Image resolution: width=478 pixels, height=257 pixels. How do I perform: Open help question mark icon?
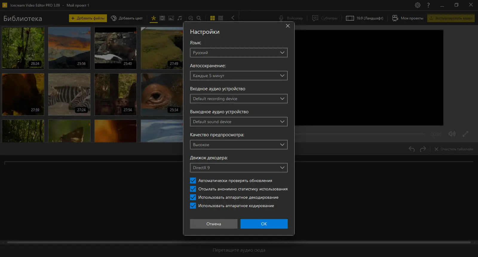click(428, 5)
